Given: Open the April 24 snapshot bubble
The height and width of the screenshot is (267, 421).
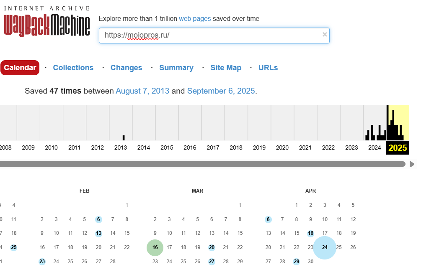Looking at the screenshot, I should [x=325, y=247].
